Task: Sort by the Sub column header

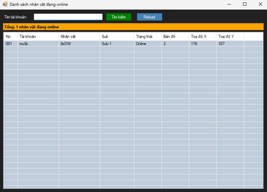Action: 117,37
